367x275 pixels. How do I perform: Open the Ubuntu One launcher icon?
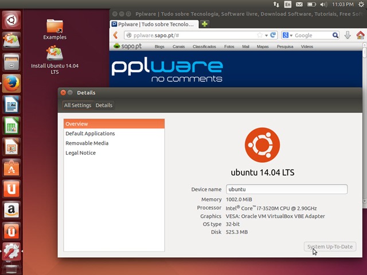[11, 188]
